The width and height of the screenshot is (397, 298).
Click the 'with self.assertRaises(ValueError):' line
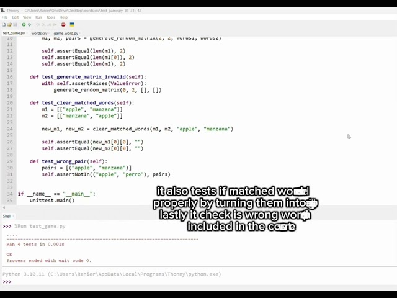(94, 83)
